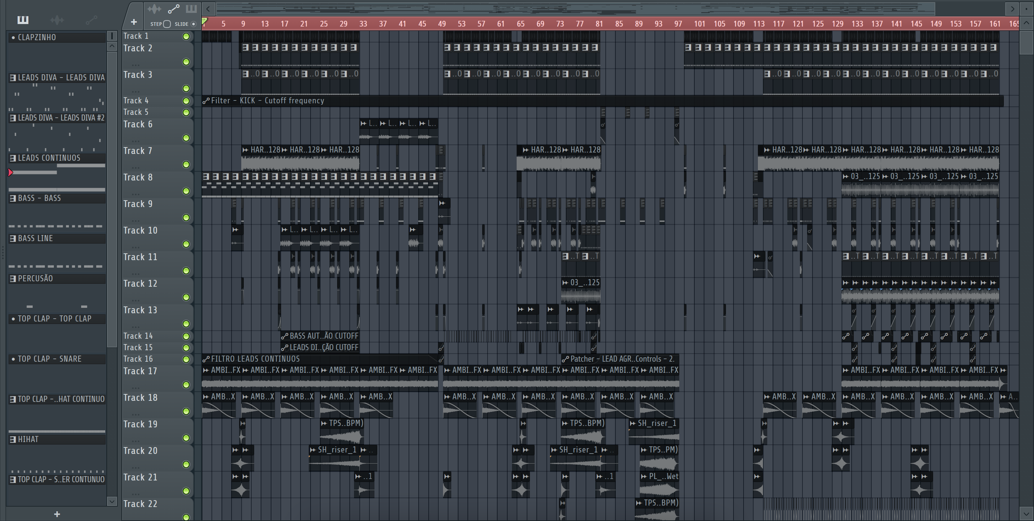
Task: Click the Track 16 header label
Action: [x=138, y=359]
